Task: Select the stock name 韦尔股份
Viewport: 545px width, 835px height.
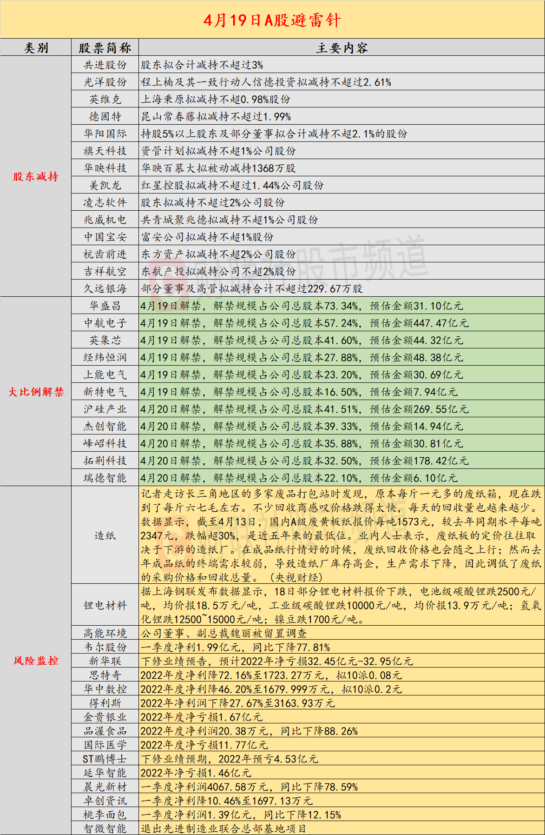Action: coord(105,647)
